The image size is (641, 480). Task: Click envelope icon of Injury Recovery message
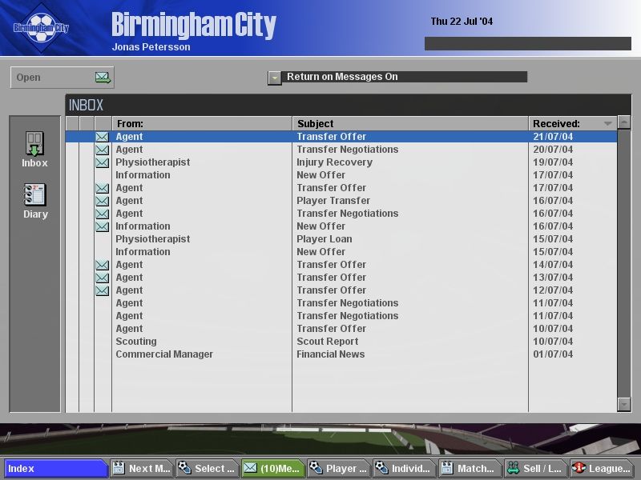pos(102,162)
